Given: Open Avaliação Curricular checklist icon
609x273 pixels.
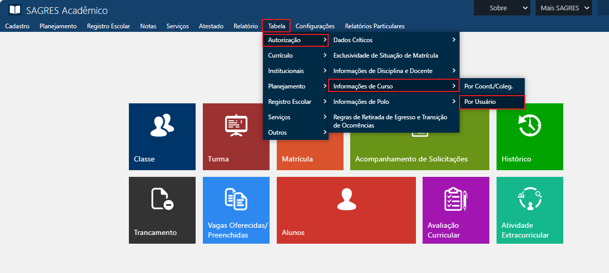Looking at the screenshot, I should click(455, 199).
